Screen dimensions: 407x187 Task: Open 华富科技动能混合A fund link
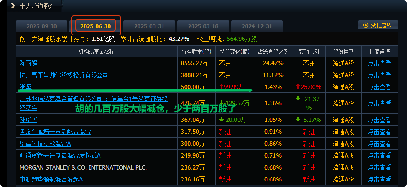click(45, 144)
